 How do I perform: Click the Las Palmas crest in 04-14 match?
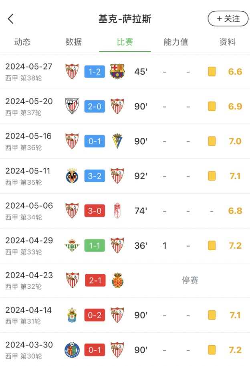coord(72,315)
